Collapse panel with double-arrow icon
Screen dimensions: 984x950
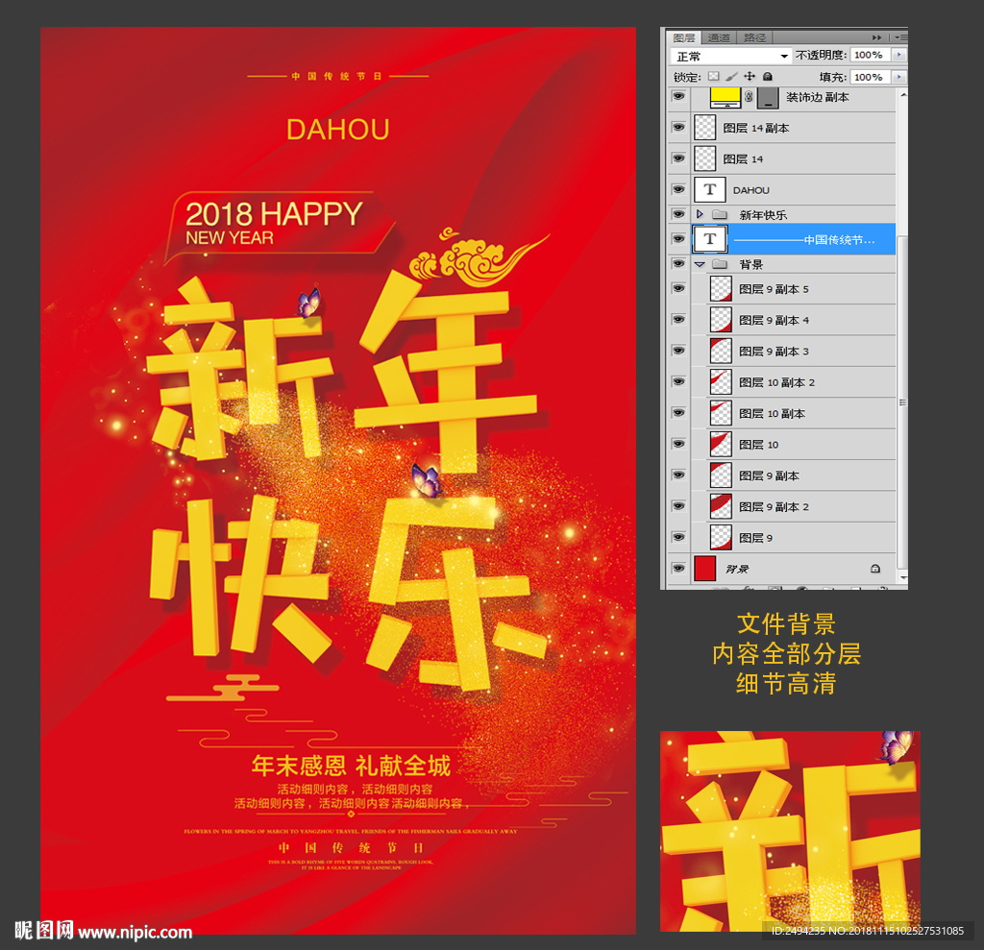click(x=876, y=37)
